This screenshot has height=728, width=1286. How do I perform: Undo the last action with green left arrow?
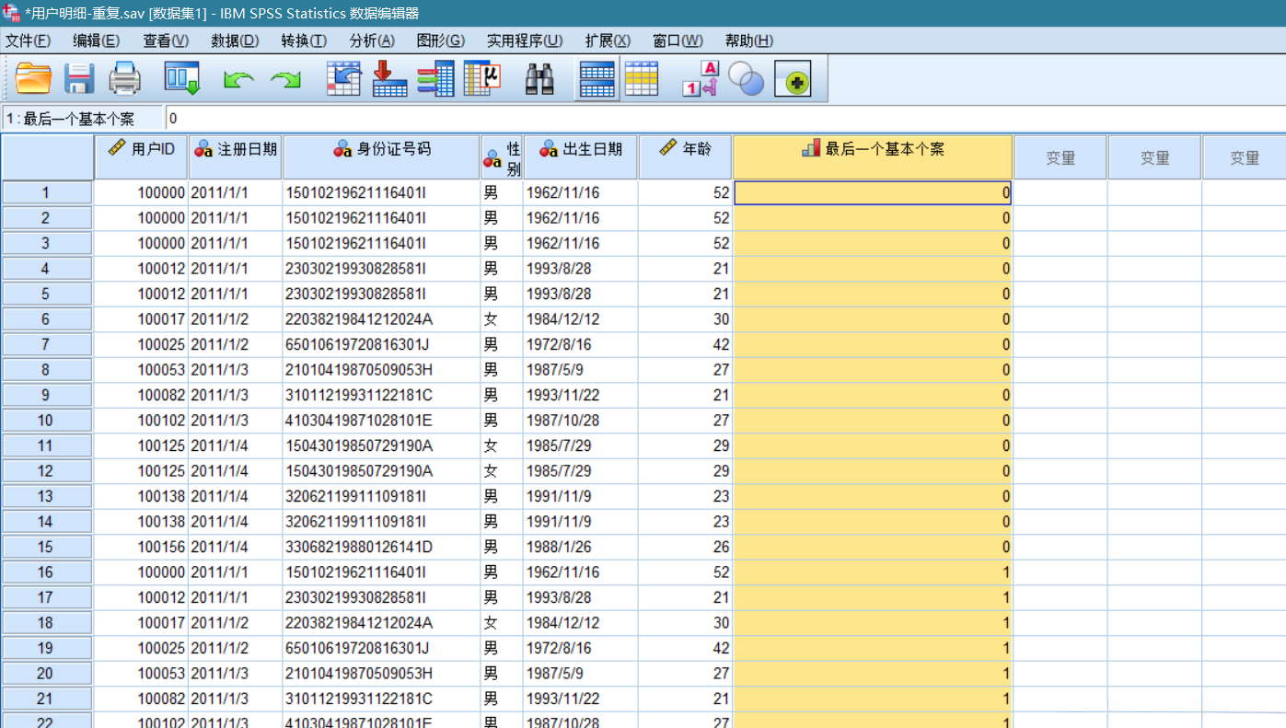(238, 81)
